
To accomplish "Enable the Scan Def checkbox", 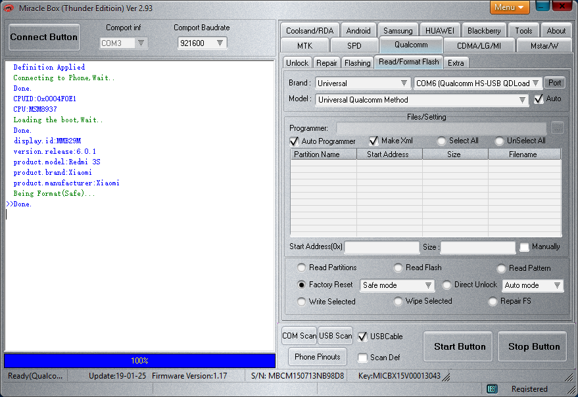I will click(x=363, y=357).
